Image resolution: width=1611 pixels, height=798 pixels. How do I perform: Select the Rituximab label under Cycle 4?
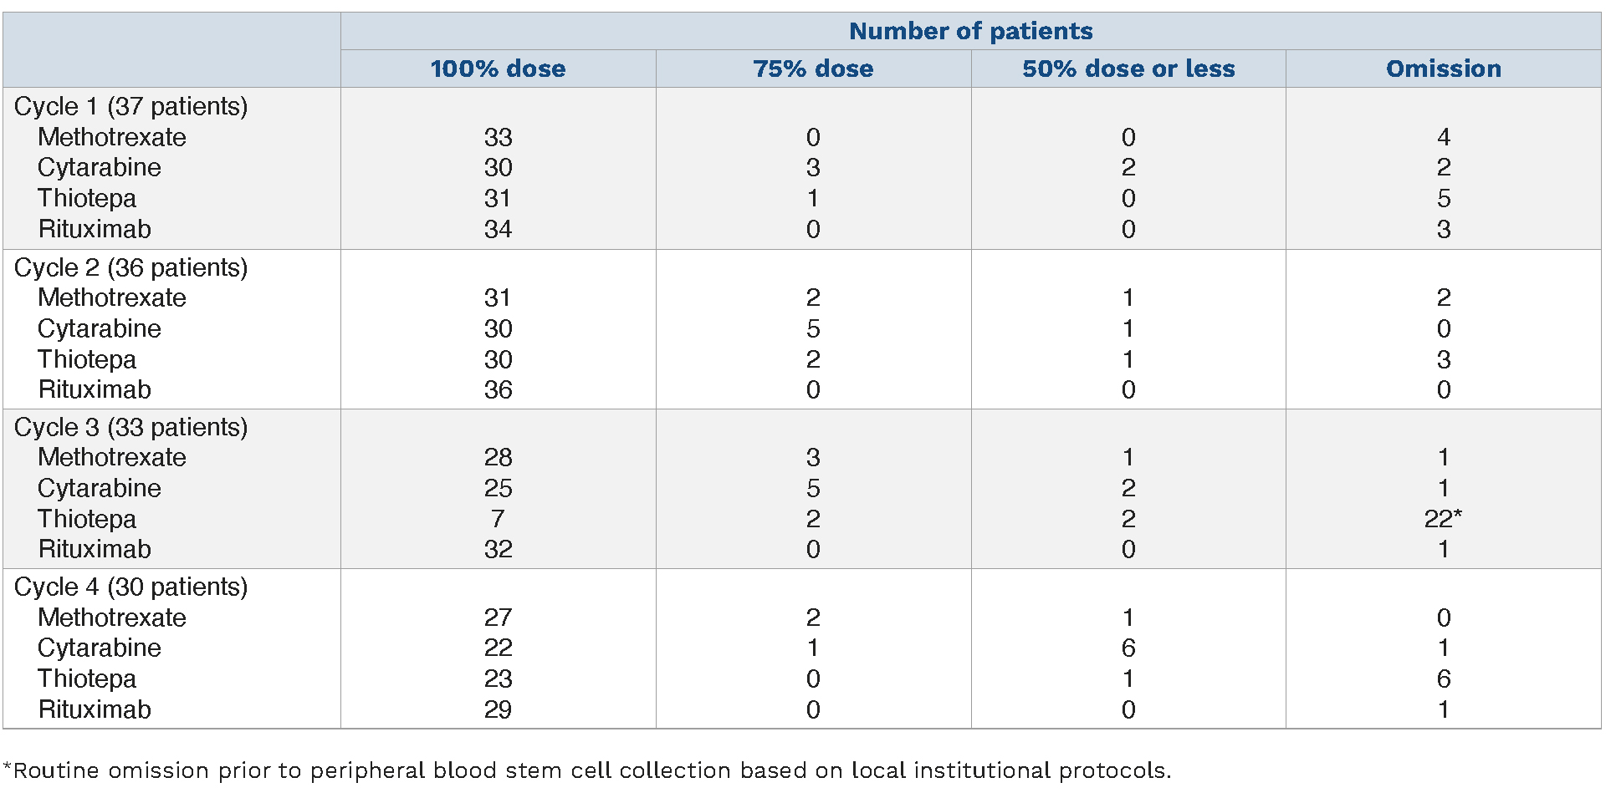pos(95,709)
